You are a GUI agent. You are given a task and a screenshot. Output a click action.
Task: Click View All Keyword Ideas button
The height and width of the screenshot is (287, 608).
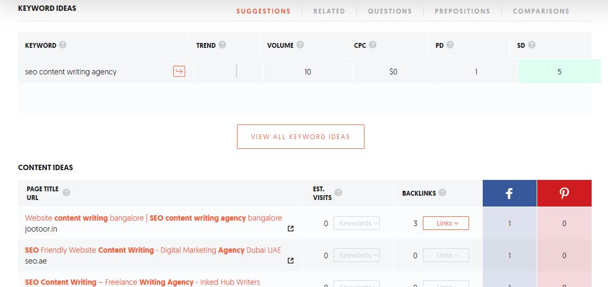click(x=300, y=137)
